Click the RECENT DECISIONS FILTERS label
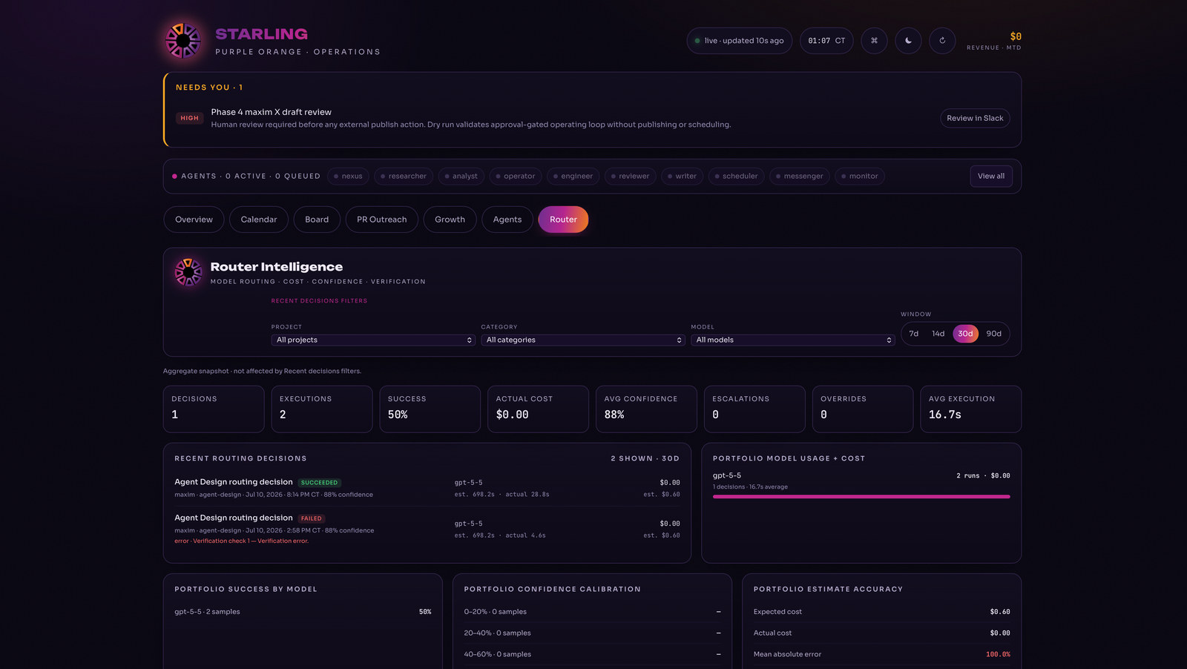Image resolution: width=1187 pixels, height=669 pixels. coord(319,301)
